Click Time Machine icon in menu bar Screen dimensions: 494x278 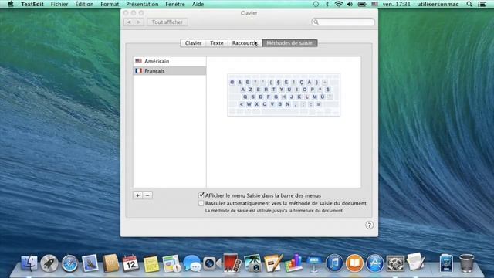(x=316, y=4)
